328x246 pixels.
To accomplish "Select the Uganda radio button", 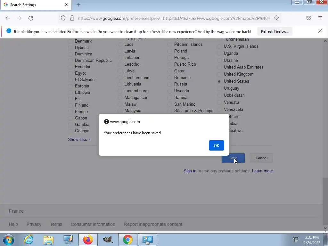I will [x=219, y=53].
